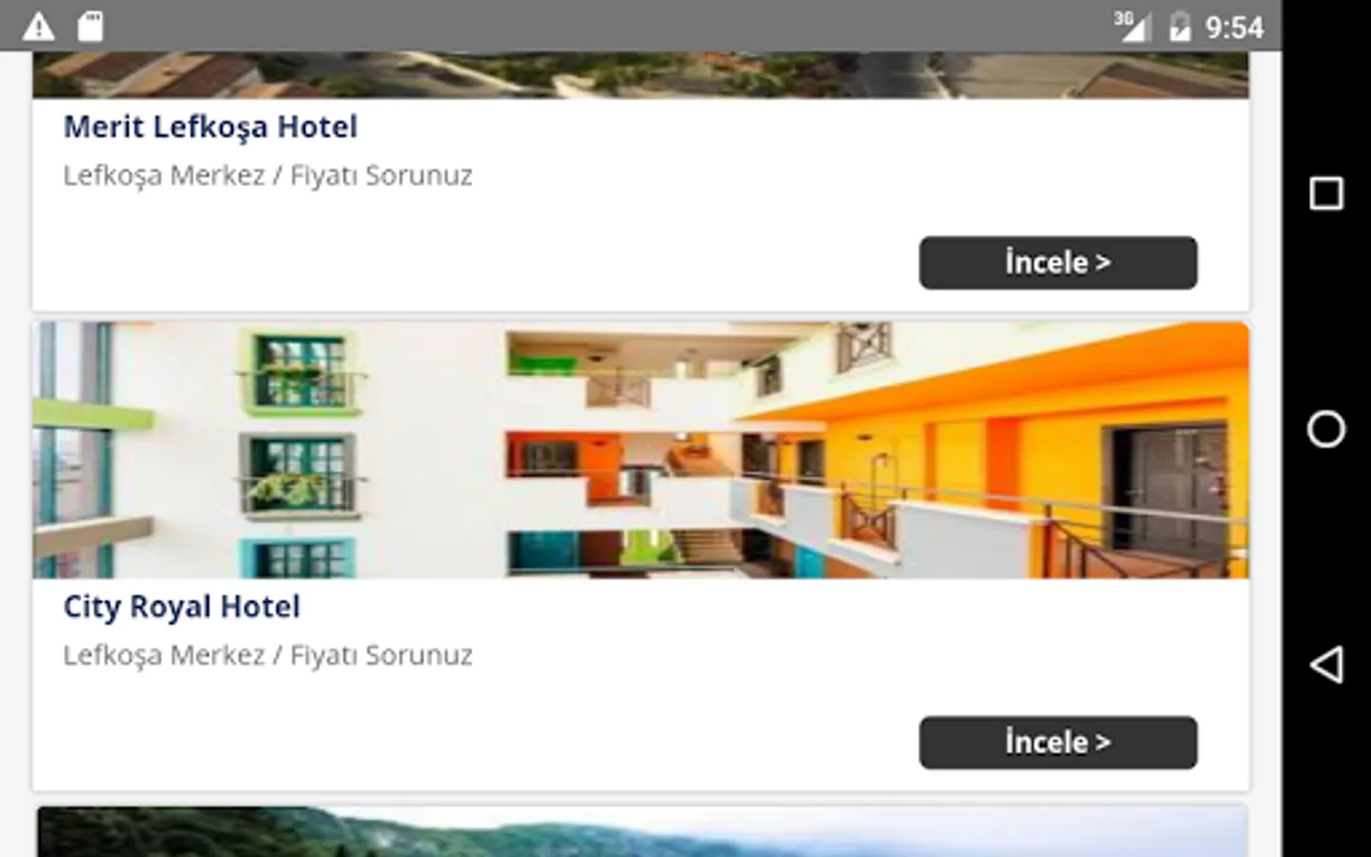Click İncele button for Merit Lefkoşa Hotel
This screenshot has width=1371, height=857.
click(1058, 263)
